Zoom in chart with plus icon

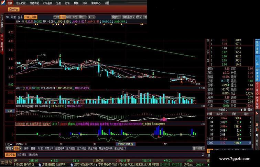point(89,17)
